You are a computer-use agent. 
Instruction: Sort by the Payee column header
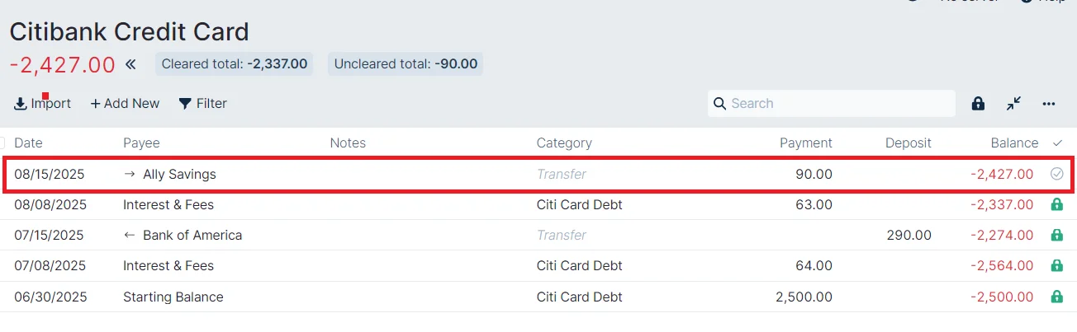(141, 143)
